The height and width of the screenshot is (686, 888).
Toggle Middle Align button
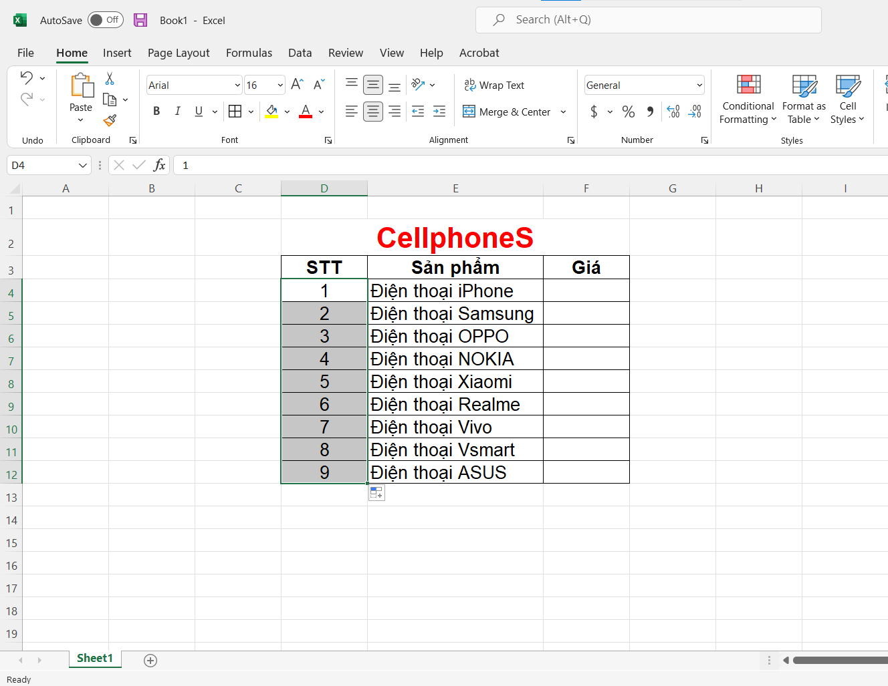(x=373, y=85)
